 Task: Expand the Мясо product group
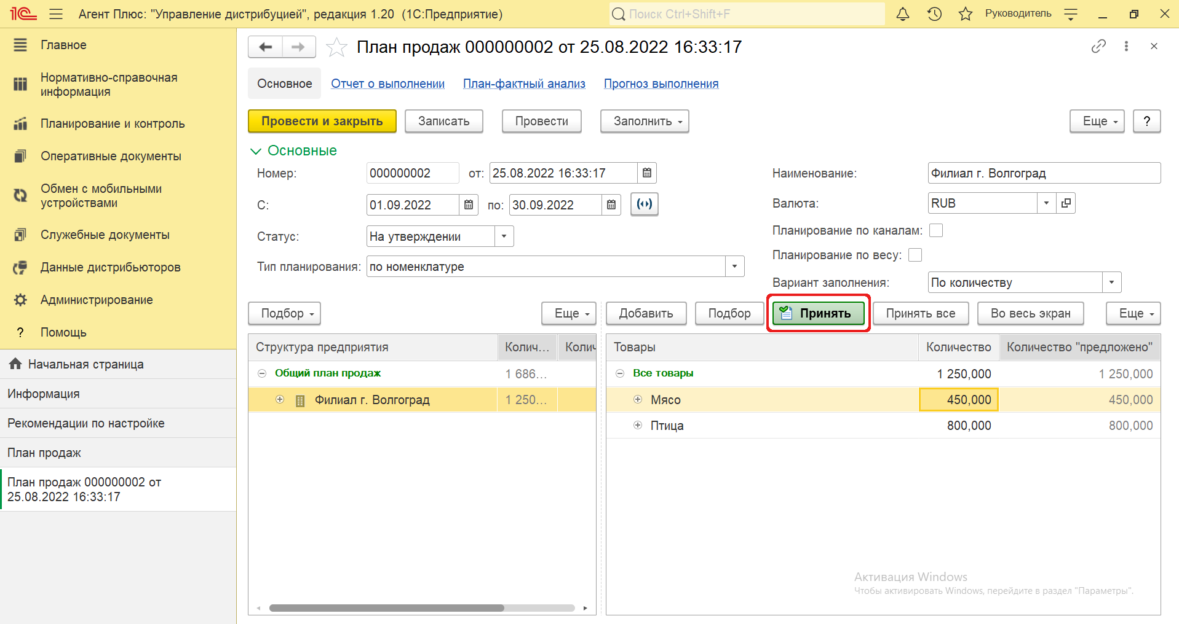[638, 400]
